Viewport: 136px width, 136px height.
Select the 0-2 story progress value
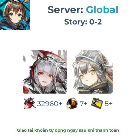95,22
